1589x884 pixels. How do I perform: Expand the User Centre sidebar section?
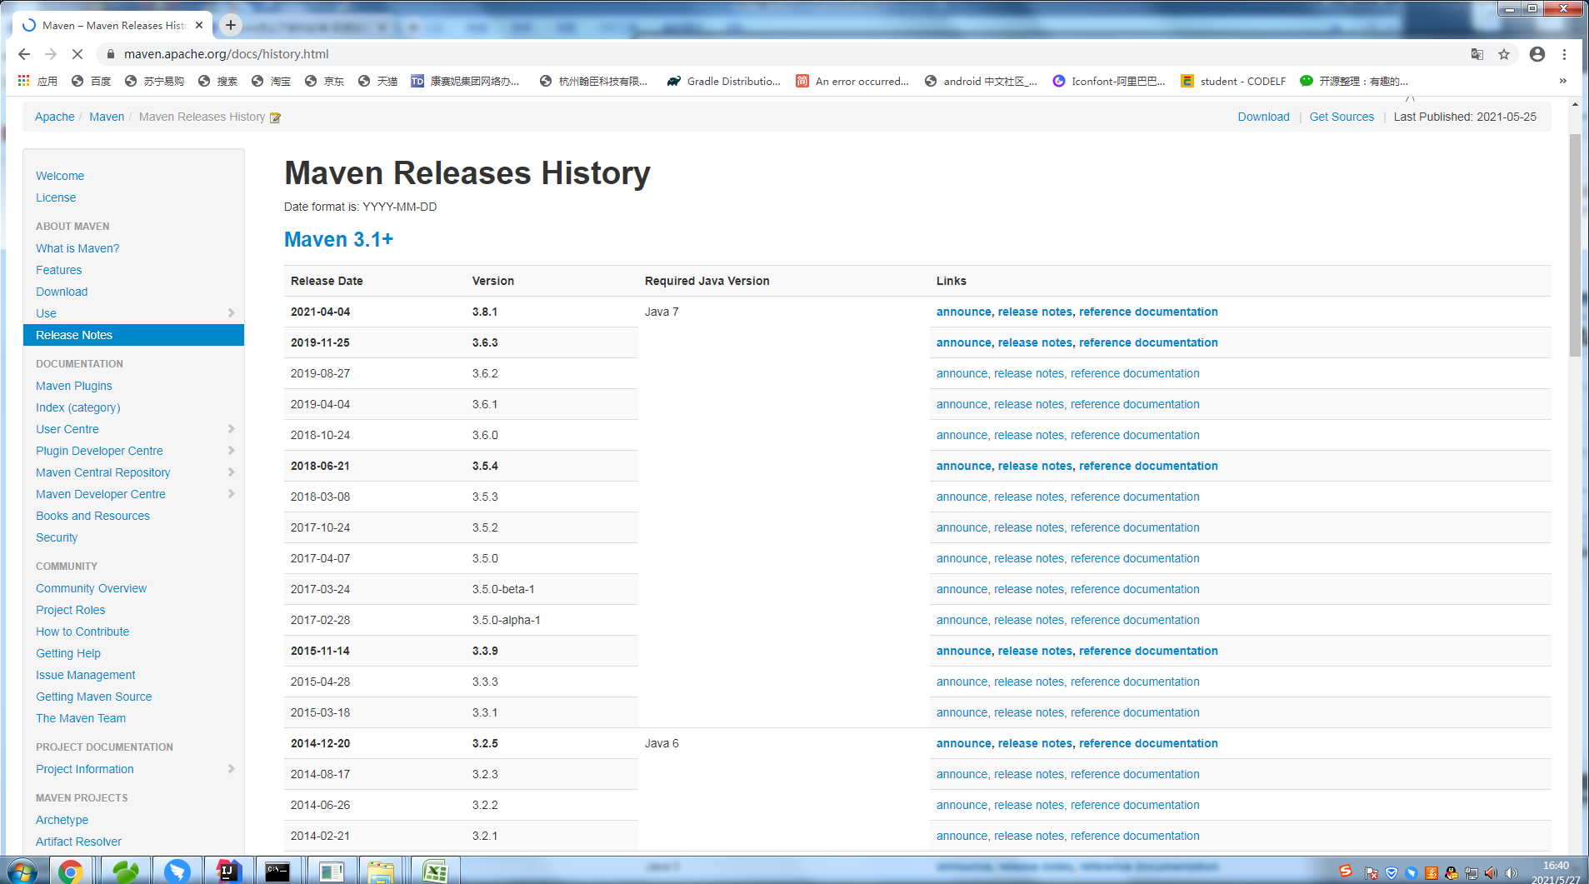231,428
